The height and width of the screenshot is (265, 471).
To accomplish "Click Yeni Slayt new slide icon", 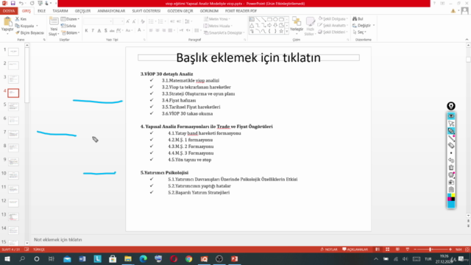I will pyautogui.click(x=54, y=21).
